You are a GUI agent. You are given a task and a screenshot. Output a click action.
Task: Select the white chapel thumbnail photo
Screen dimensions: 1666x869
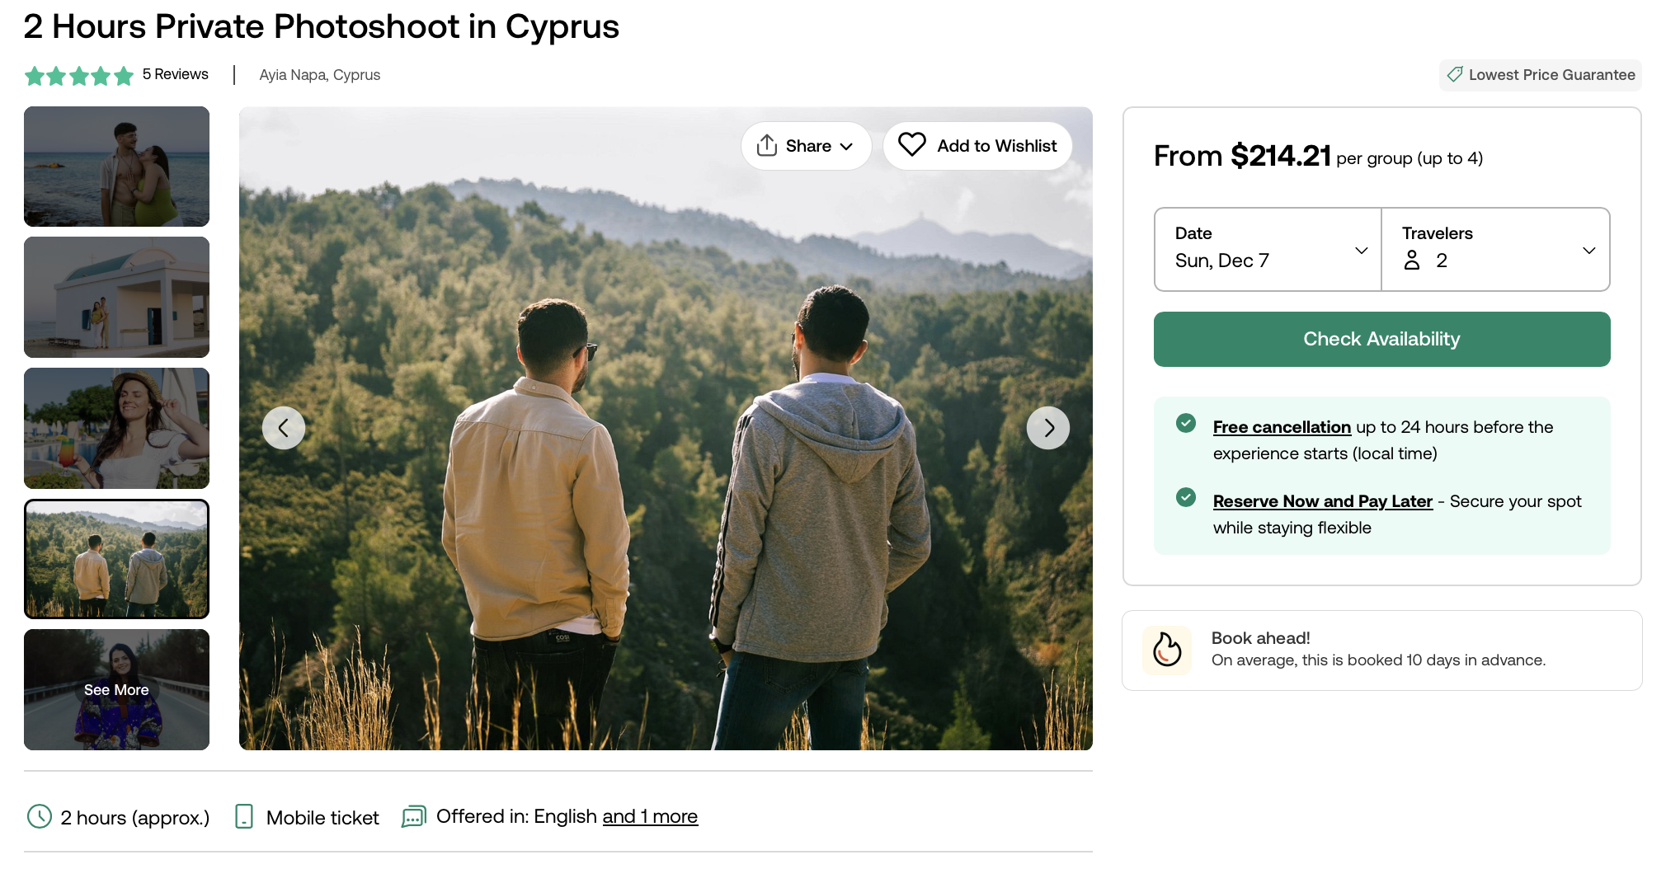pyautogui.click(x=116, y=297)
